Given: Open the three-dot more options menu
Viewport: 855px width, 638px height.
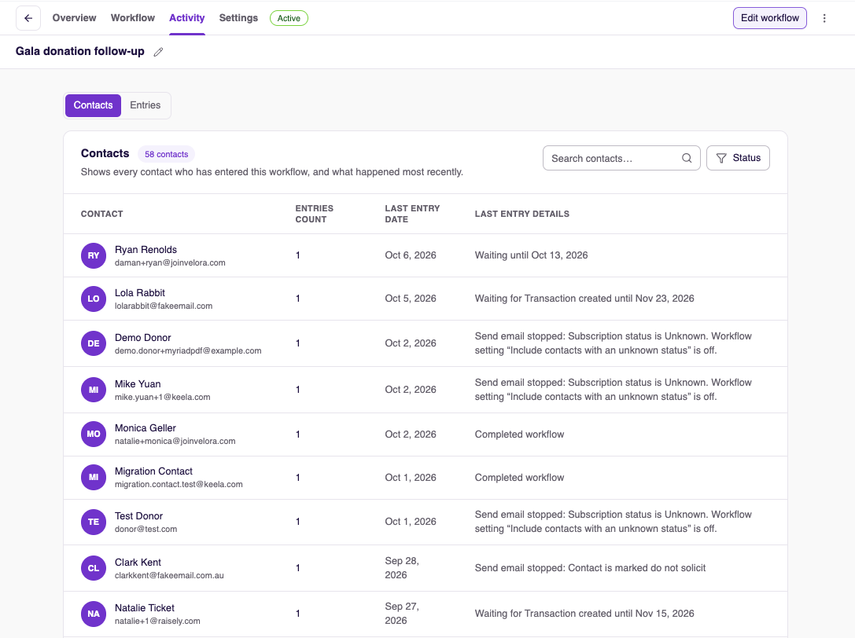Looking at the screenshot, I should coord(824,18).
